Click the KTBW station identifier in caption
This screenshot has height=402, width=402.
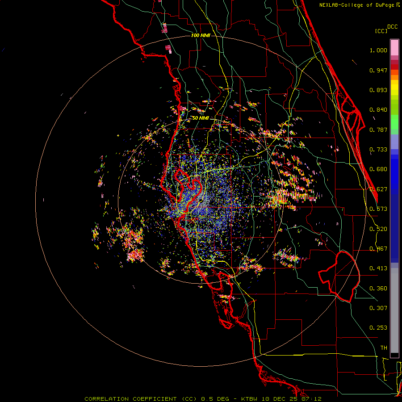pyautogui.click(x=250, y=399)
